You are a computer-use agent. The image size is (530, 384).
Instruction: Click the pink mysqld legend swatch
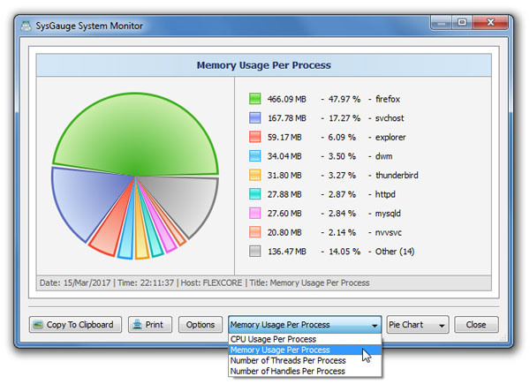(255, 214)
